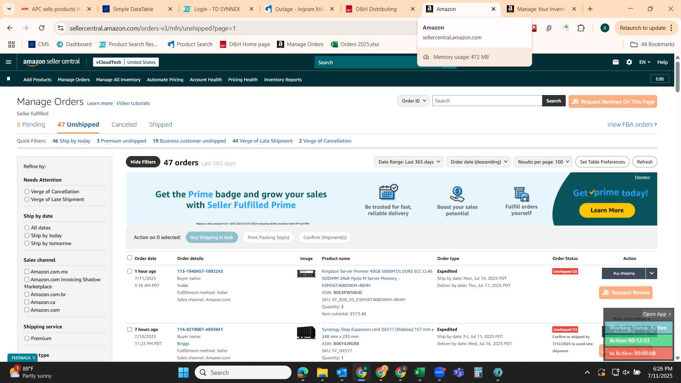Expand Buy shipping dropdown arrow for Kingston order
Screen dimensions: 681x383
tap(652, 273)
